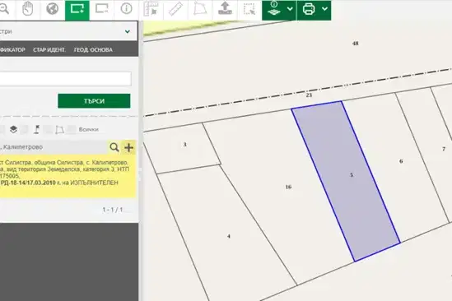Click the upload export icon
This screenshot has height=301, width=452.
225,9
